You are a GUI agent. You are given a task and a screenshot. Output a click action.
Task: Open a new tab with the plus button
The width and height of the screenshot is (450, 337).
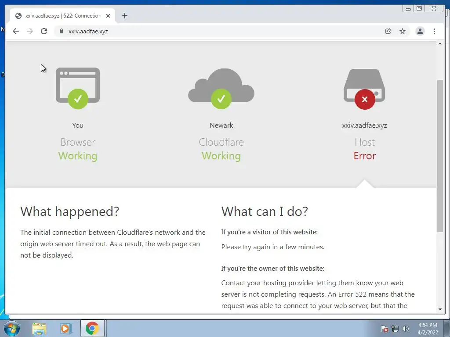tap(124, 16)
